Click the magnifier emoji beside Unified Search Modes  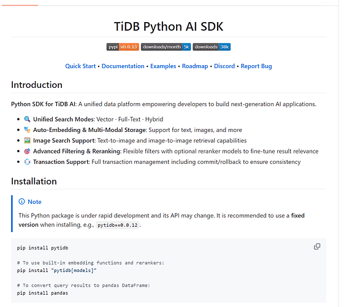click(27, 119)
